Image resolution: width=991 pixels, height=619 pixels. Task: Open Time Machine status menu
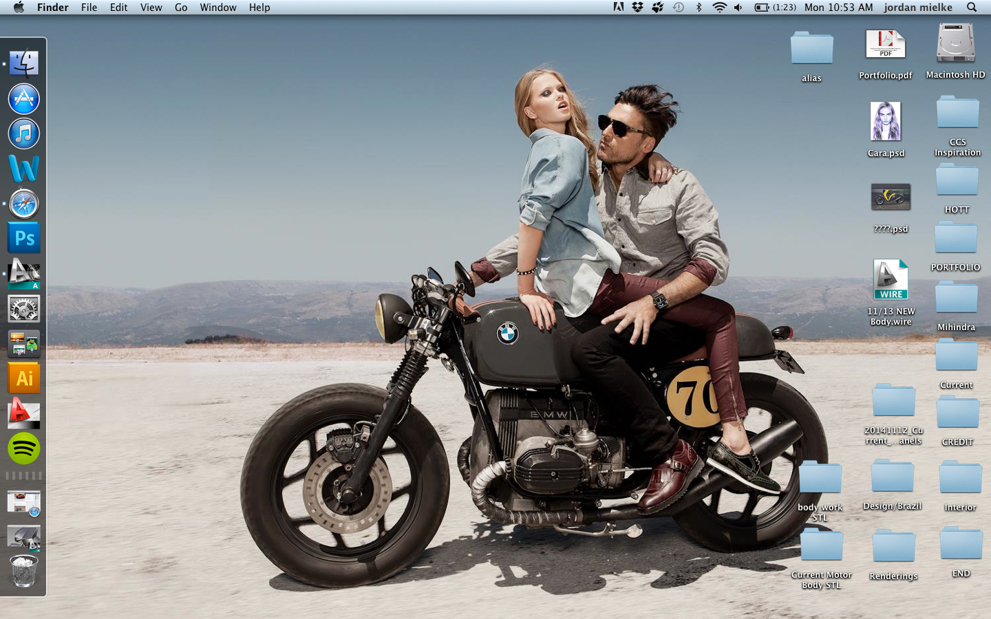tap(679, 7)
